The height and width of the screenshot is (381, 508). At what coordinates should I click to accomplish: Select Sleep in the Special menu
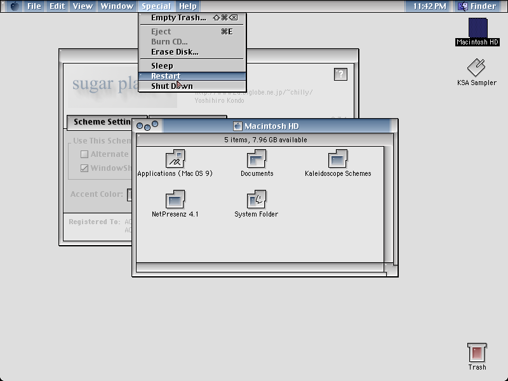click(192, 66)
